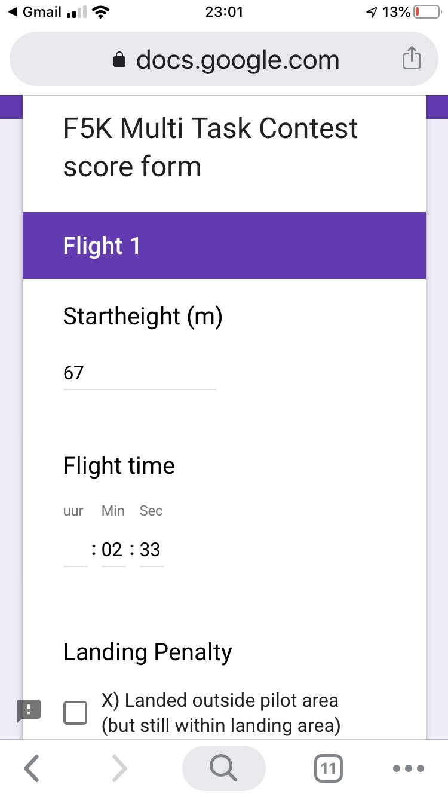Tap the forward chevron arrow
Image resolution: width=448 pixels, height=797 pixels.
119,768
